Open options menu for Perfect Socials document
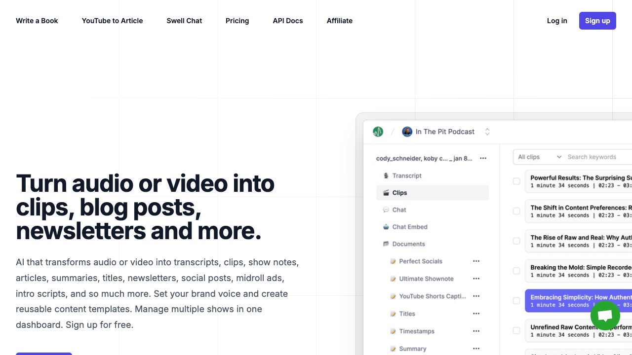 [x=476, y=261]
